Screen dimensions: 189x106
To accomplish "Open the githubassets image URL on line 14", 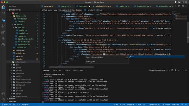I will coord(136,14).
